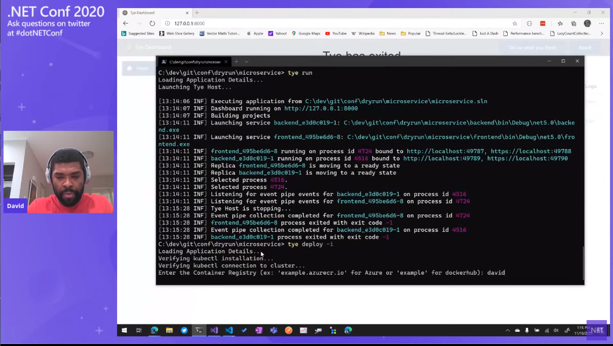The height and width of the screenshot is (346, 613).
Task: Click the Windows Start button
Action: 124,330
